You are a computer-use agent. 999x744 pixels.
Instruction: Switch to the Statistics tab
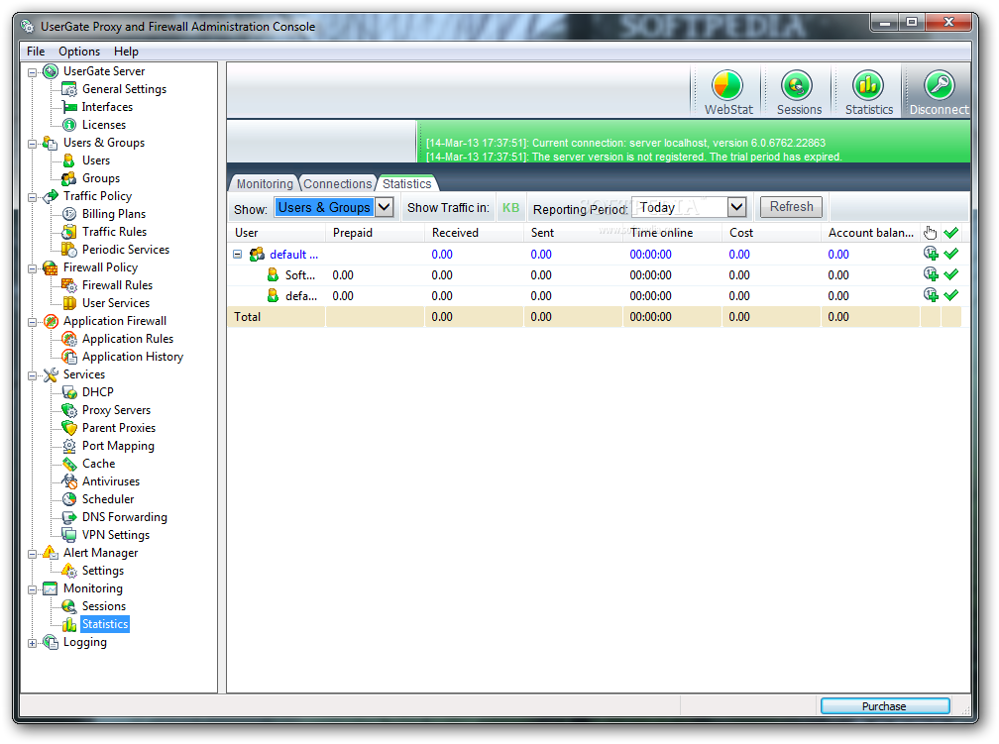(407, 183)
